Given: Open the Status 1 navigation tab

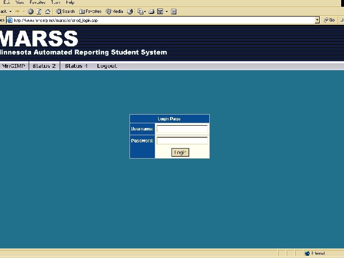Looking at the screenshot, I should [x=76, y=66].
